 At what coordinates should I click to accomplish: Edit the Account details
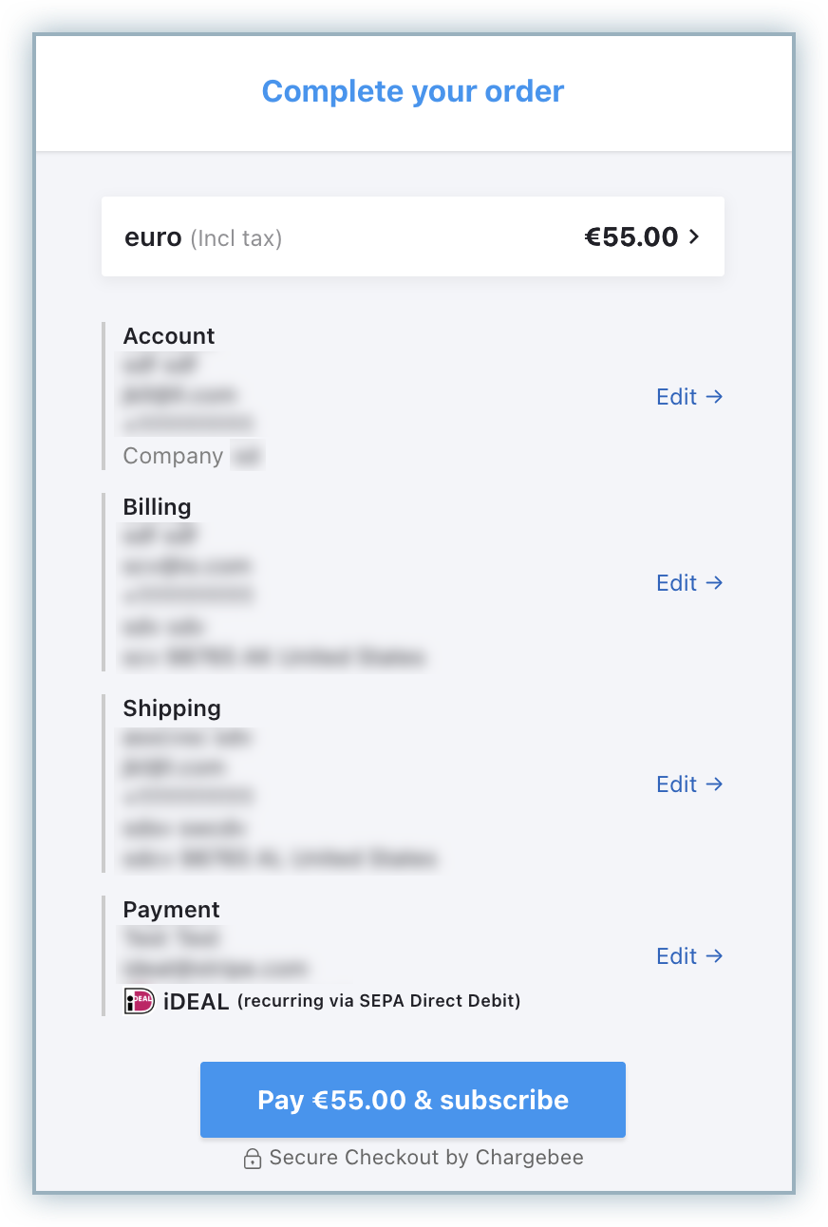(677, 397)
